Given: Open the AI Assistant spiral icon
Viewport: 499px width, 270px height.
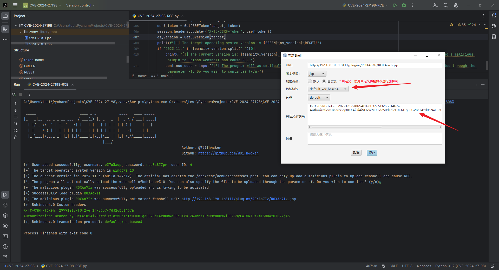Looking at the screenshot, I should pos(494,26).
